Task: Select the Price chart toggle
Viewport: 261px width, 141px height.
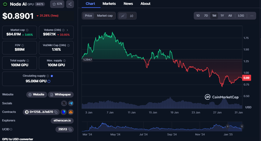Action: click(88, 16)
